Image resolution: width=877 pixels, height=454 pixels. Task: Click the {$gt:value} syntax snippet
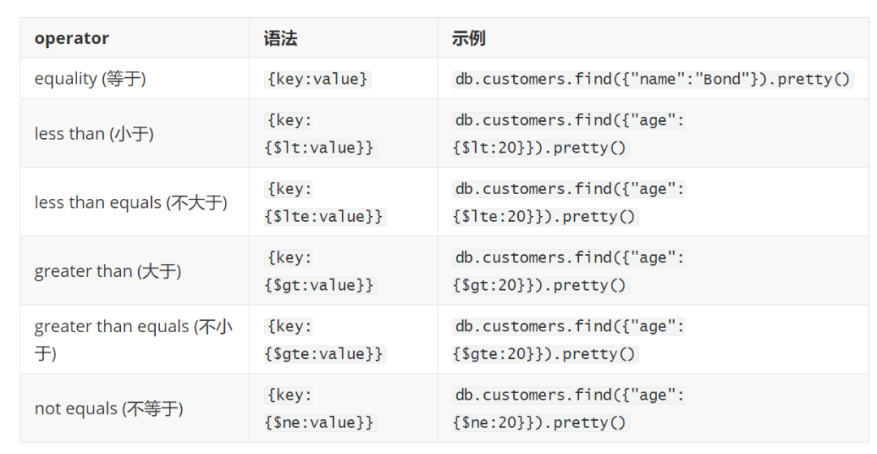tap(320, 285)
